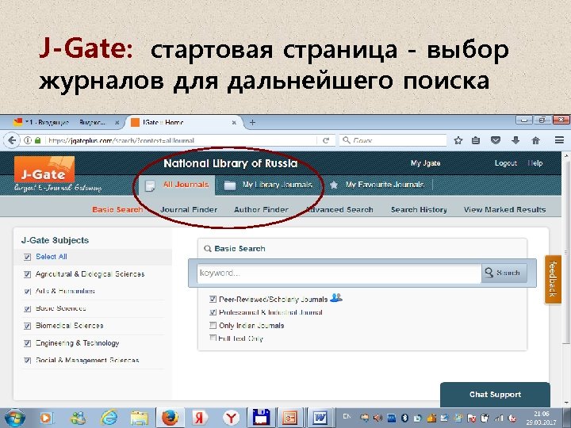The image size is (571, 428).
Task: Open Firefox hamburger menu
Action: [559, 140]
